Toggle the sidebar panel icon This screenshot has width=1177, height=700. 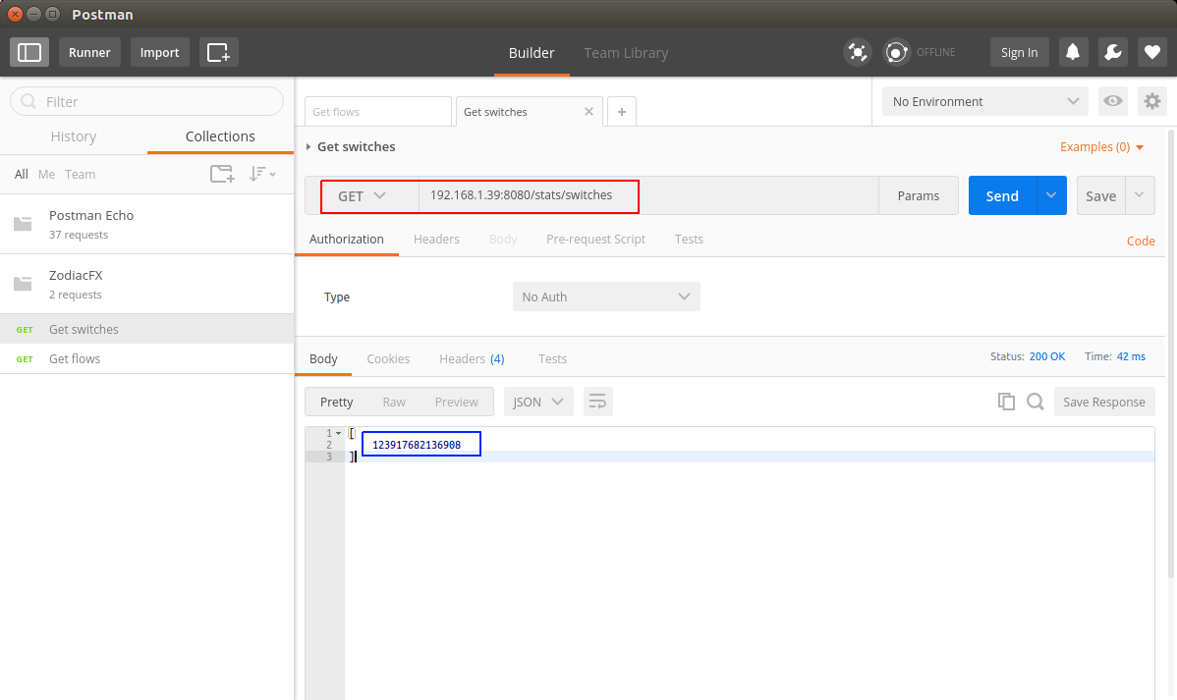[x=29, y=52]
